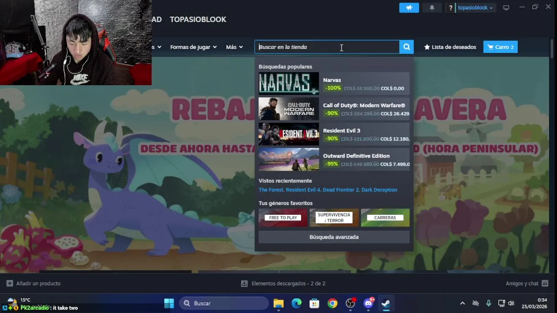This screenshot has width=557, height=313.
Task: Open Microsoft Store from taskbar
Action: click(x=314, y=303)
